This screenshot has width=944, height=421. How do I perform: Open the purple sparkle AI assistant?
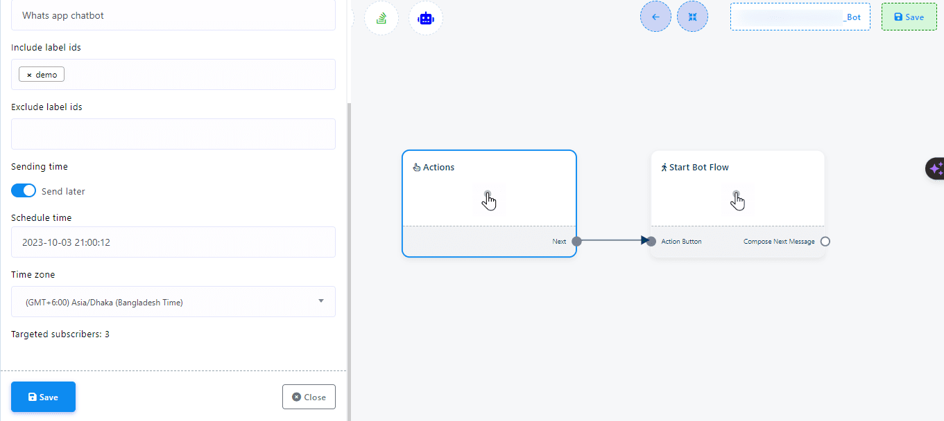tap(935, 168)
